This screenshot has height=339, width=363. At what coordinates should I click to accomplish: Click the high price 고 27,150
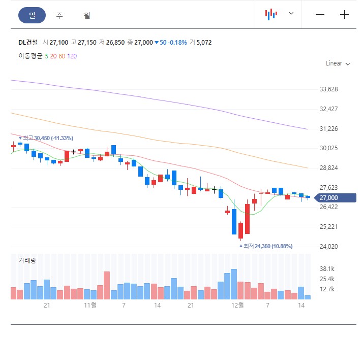point(84,43)
